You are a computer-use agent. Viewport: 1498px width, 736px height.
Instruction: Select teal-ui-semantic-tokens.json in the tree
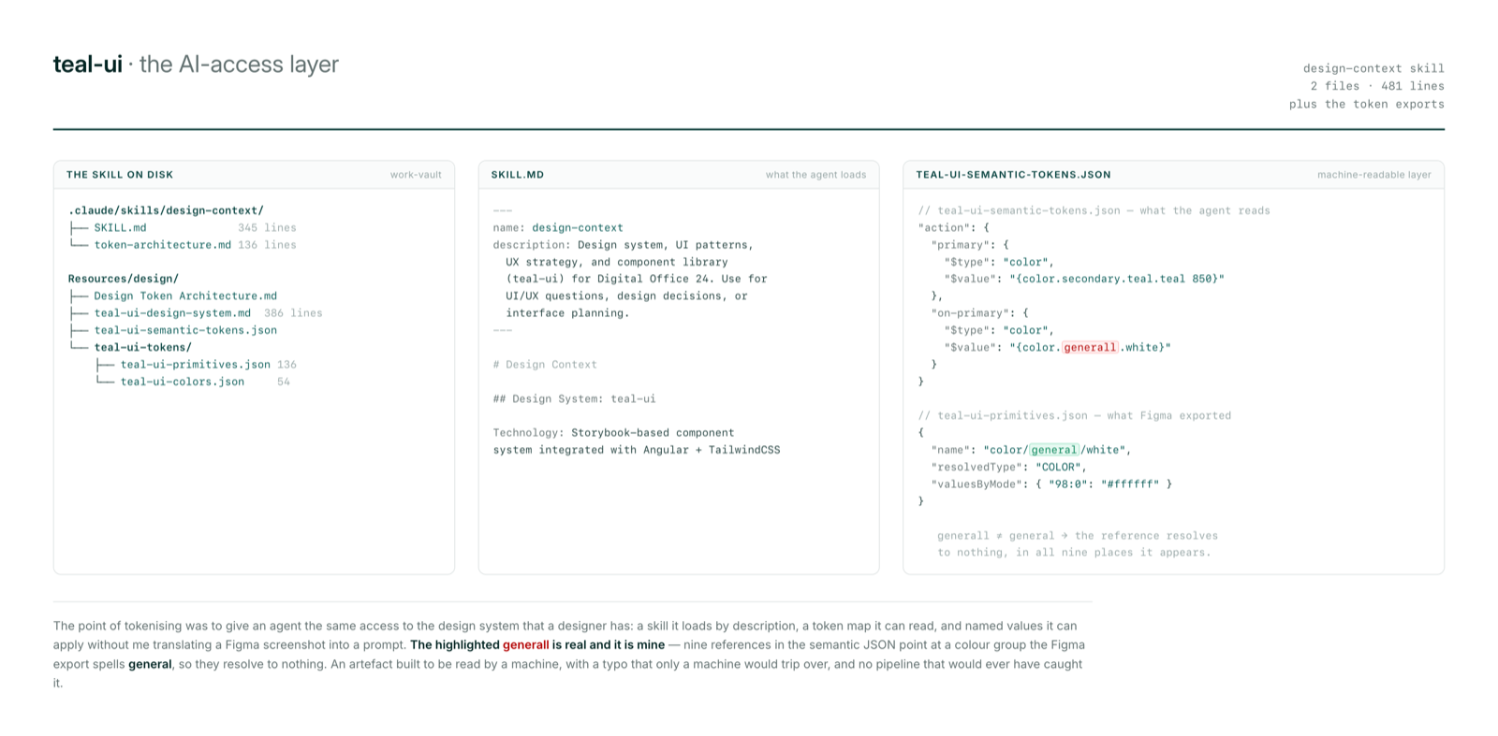185,330
